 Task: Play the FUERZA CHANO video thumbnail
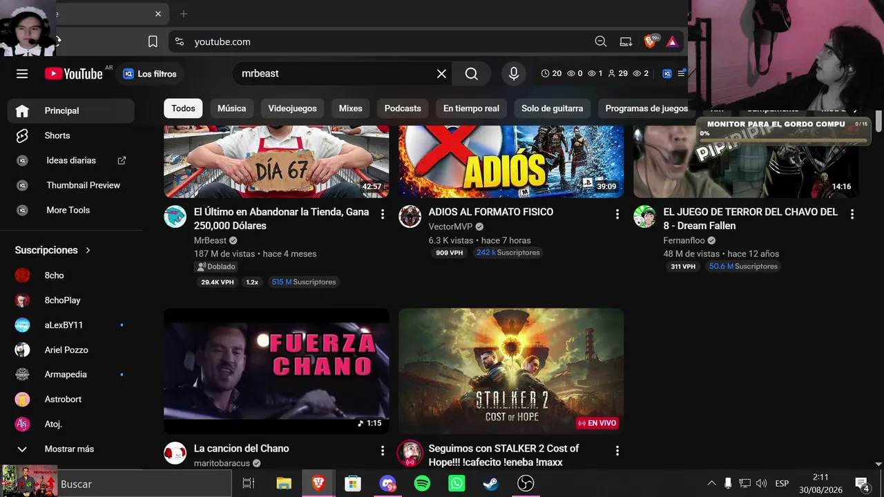[276, 371]
